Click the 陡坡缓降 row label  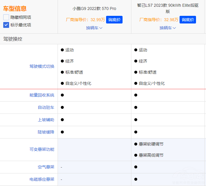[x=46, y=132]
